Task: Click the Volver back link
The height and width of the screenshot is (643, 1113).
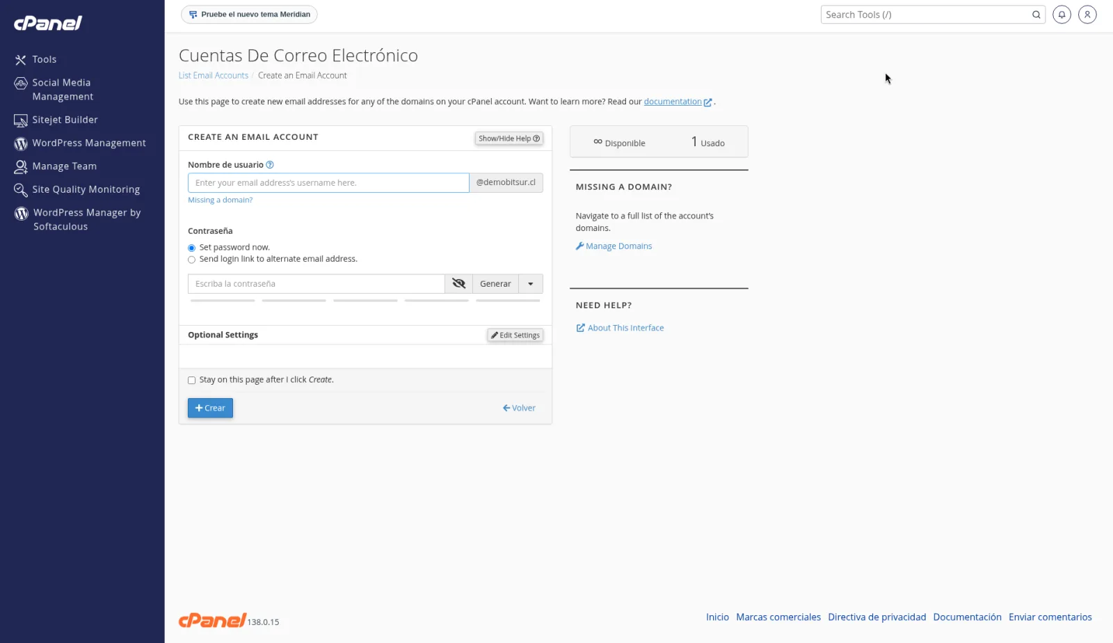Action: [x=519, y=408]
